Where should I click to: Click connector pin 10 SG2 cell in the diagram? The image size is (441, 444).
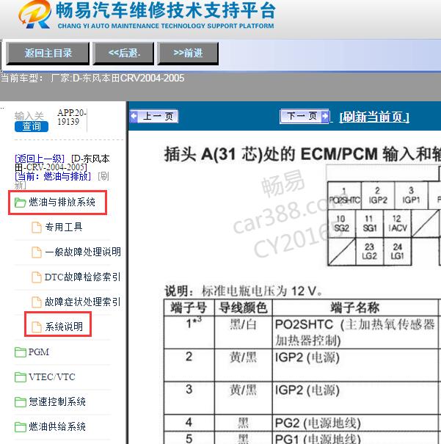[341, 223]
